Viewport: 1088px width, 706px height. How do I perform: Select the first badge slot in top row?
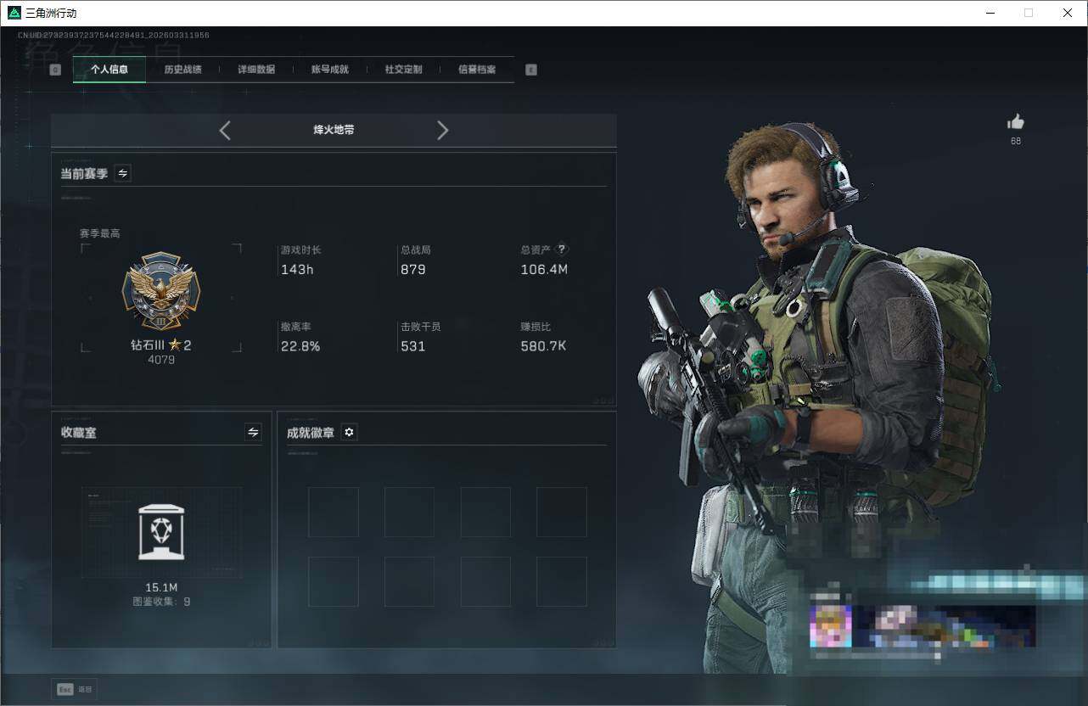click(334, 512)
